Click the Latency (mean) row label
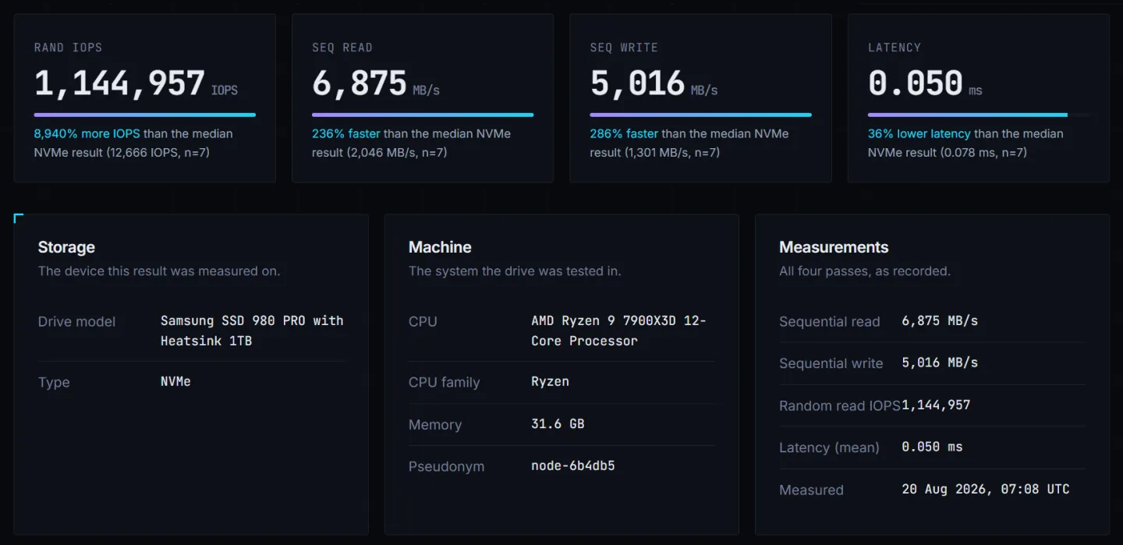 click(x=829, y=448)
